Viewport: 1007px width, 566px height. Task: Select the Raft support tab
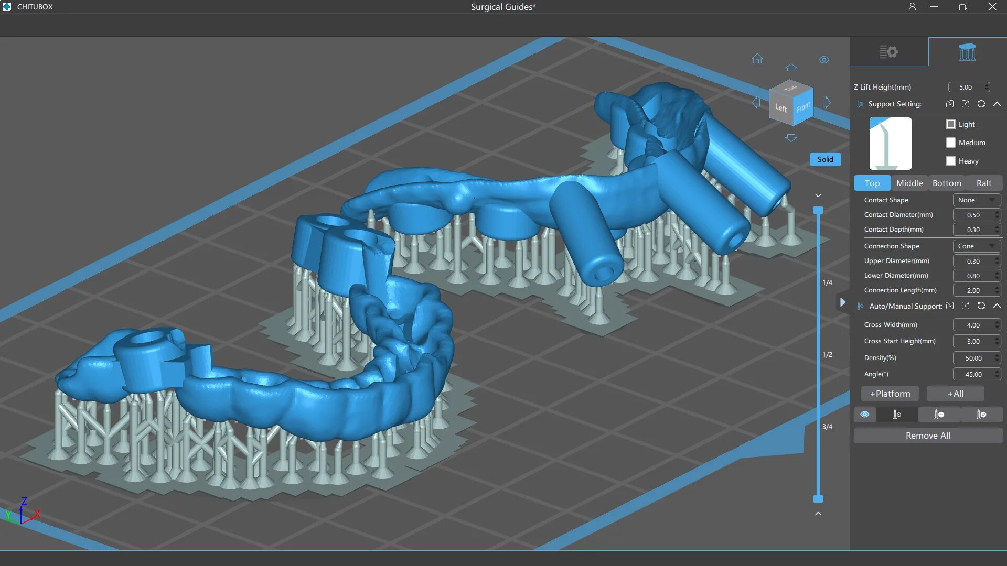(x=983, y=182)
